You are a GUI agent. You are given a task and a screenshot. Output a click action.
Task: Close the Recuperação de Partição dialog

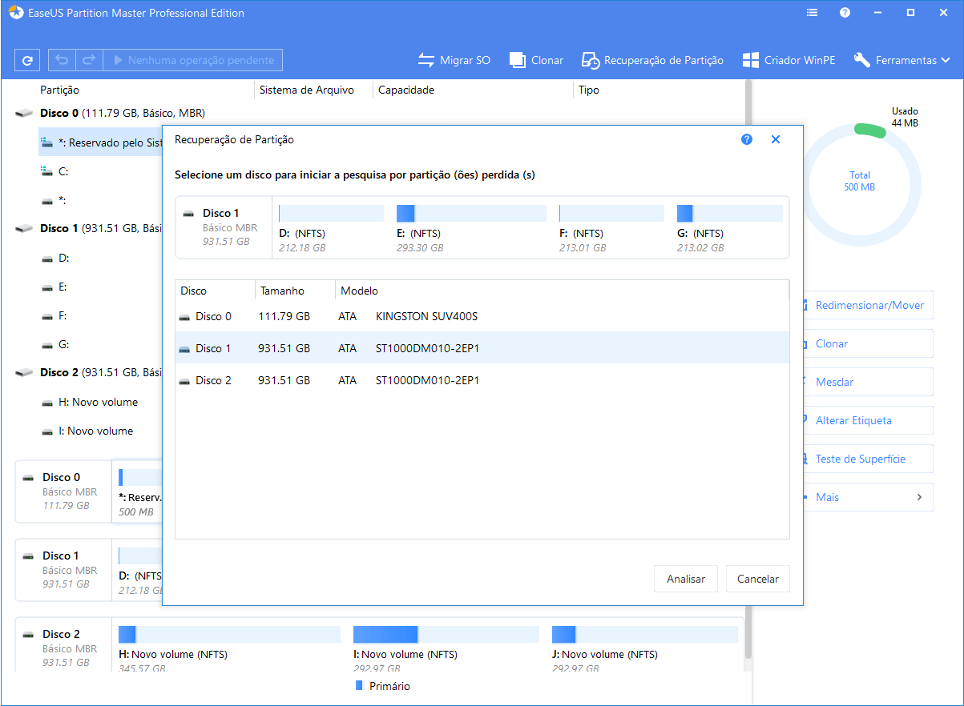(776, 139)
